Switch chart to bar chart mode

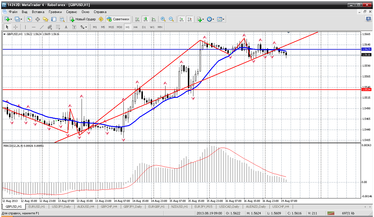(137, 19)
